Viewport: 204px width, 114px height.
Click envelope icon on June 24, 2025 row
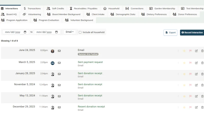pos(59,51)
